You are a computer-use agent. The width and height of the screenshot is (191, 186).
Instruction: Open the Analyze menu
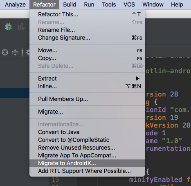click(15, 4)
